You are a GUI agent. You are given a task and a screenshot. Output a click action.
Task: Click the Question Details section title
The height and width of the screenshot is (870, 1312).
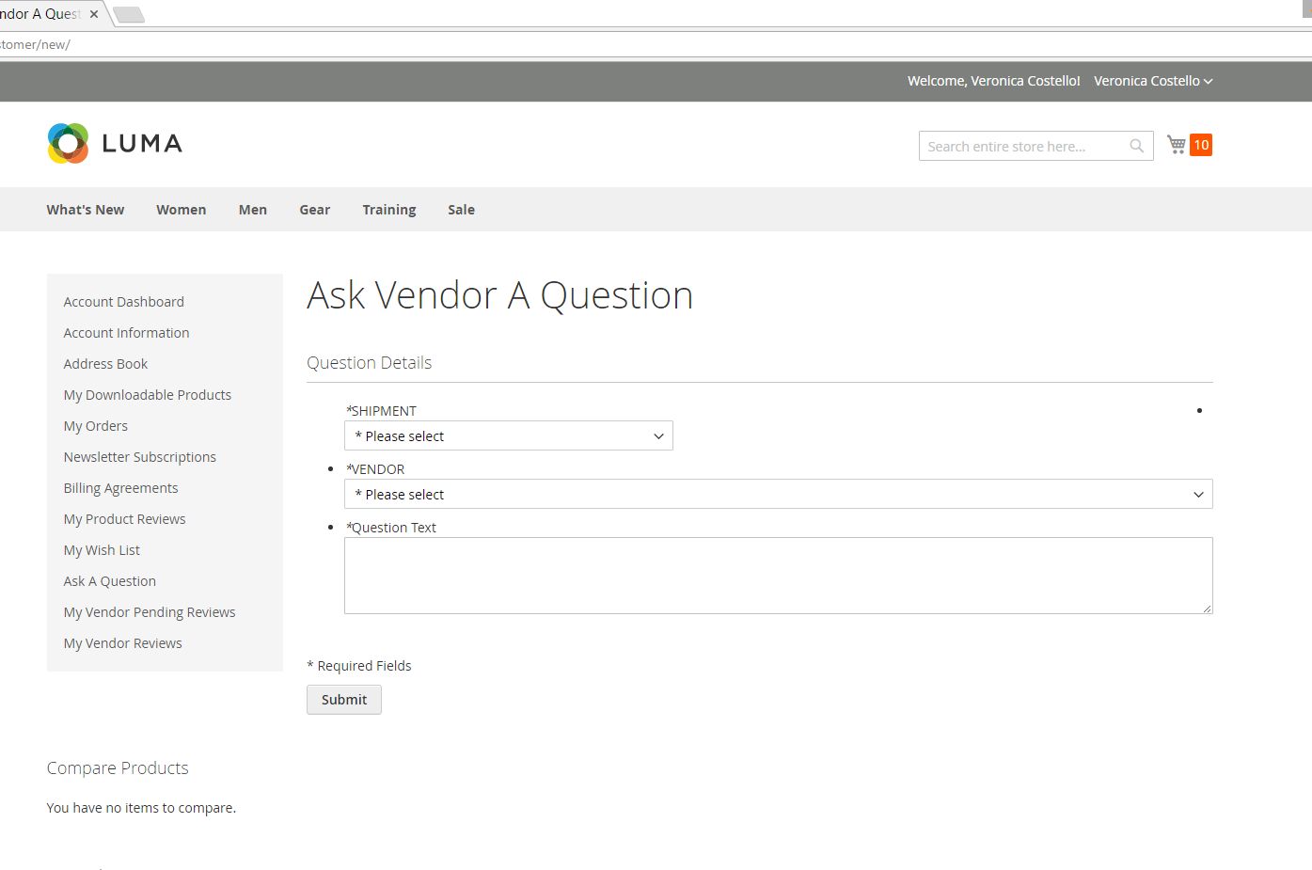click(x=370, y=363)
